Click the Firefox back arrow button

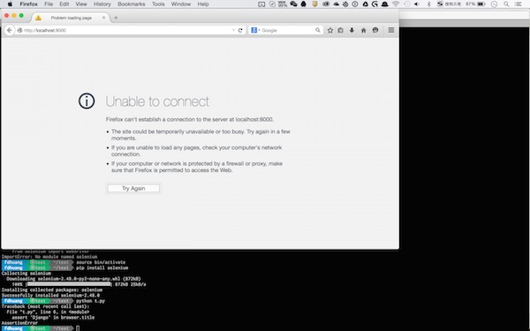[10, 30]
